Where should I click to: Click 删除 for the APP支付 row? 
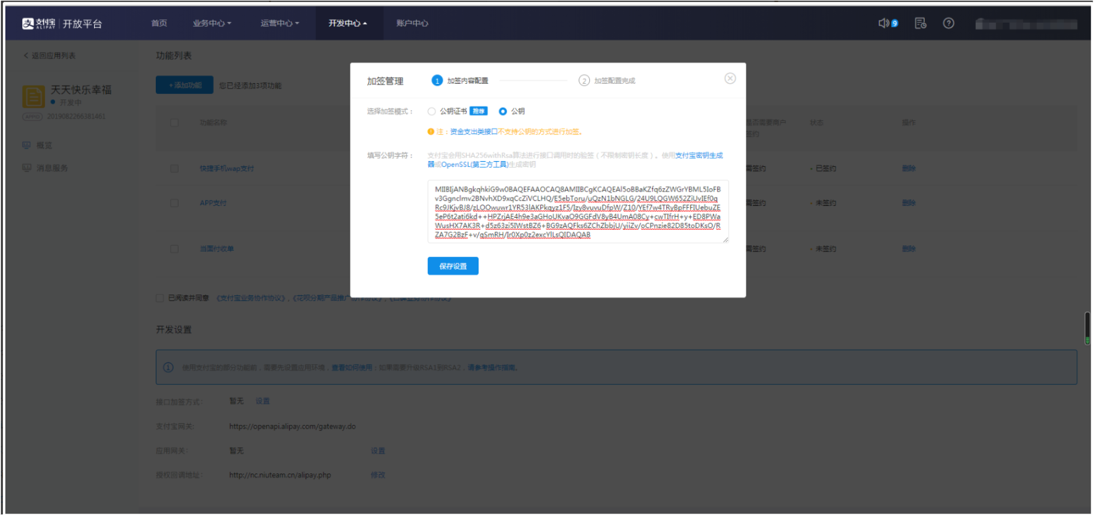click(x=909, y=203)
